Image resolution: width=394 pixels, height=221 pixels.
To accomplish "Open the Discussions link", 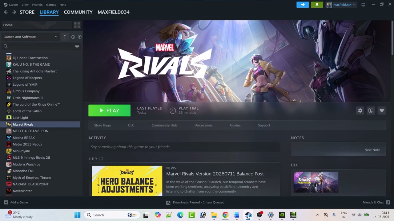I will coord(203,125).
